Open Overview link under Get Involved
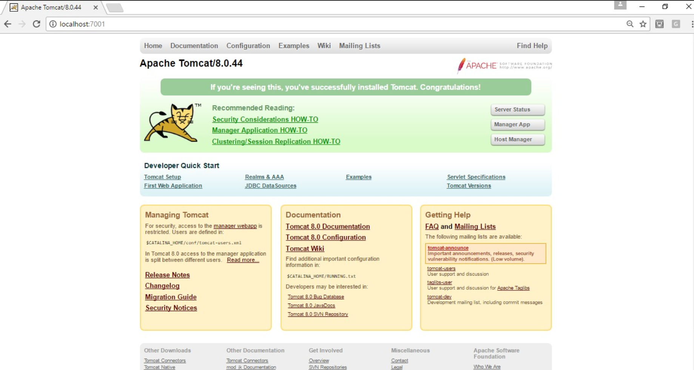This screenshot has height=370, width=694. pos(319,361)
